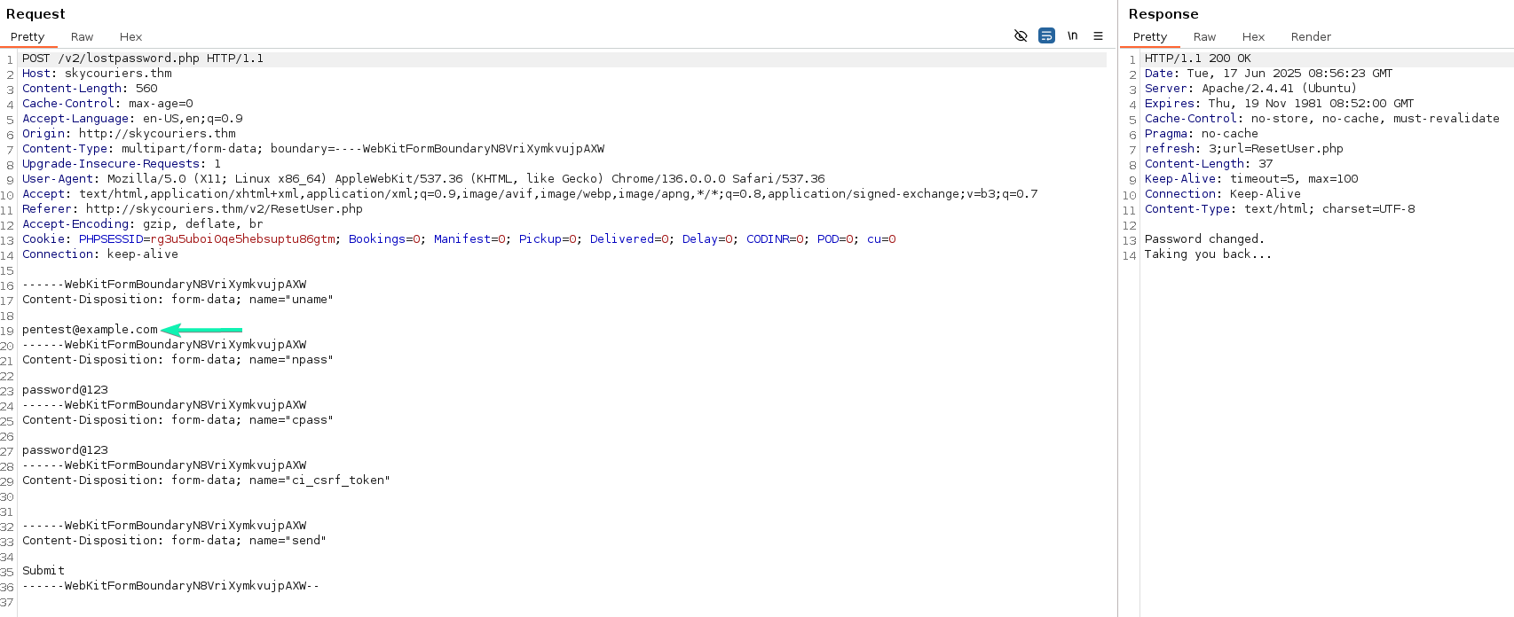Viewport: 1514px width, 617px height.
Task: Toggle the hide request headers eye icon
Action: (x=1021, y=35)
